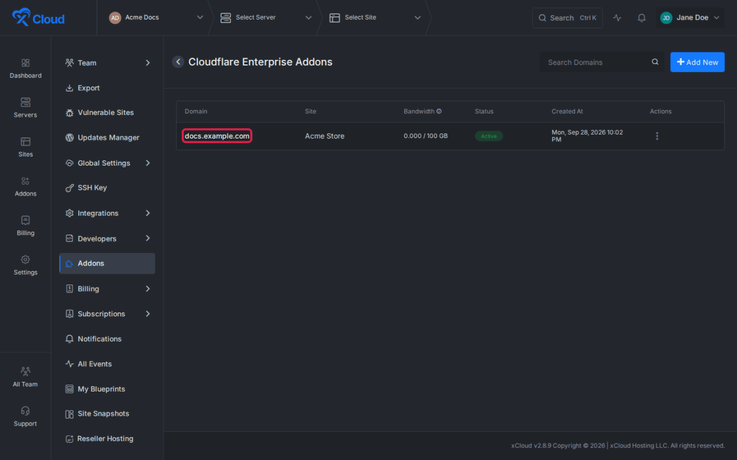
Task: Expand the Subscriptions submenu chevron
Action: pos(147,314)
